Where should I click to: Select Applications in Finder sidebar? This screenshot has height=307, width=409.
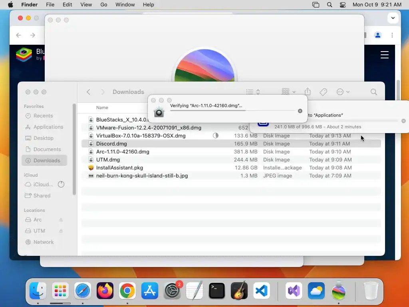click(x=44, y=127)
